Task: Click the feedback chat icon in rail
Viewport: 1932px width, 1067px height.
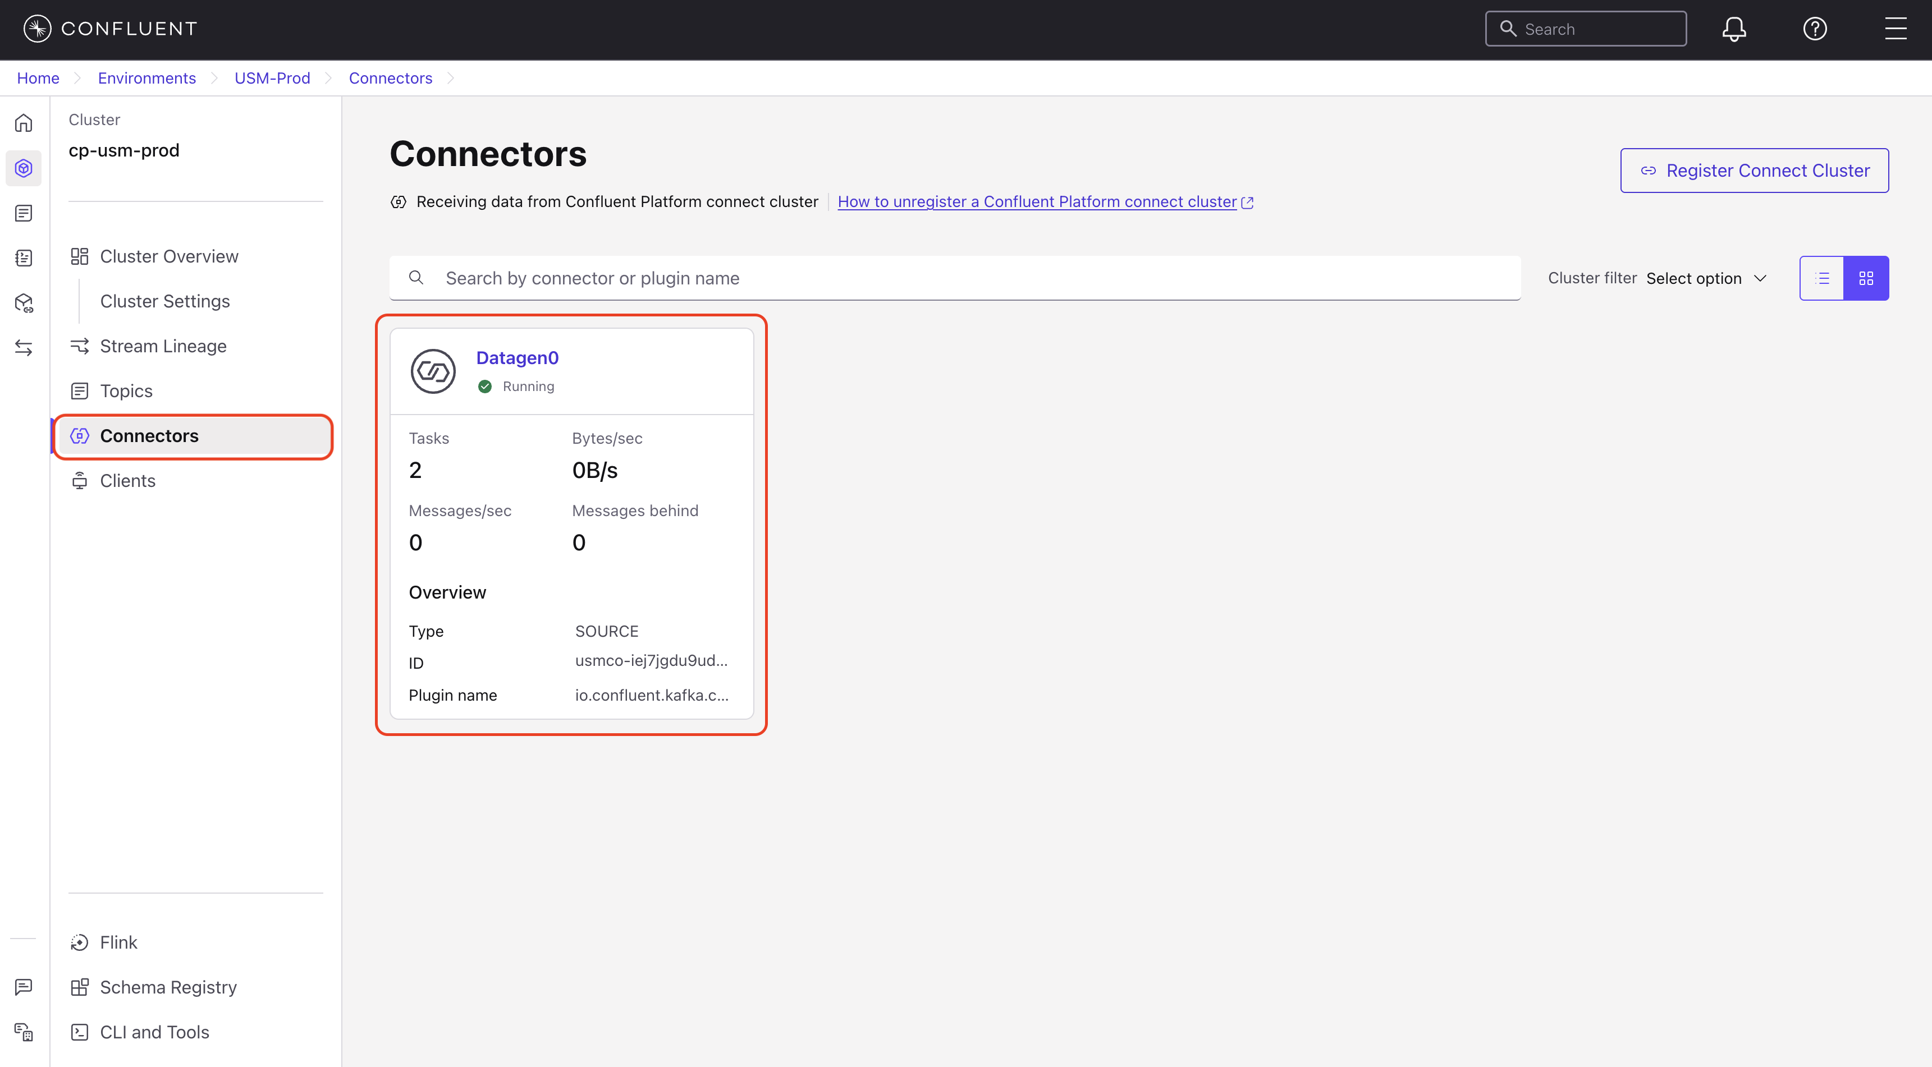Action: [24, 987]
